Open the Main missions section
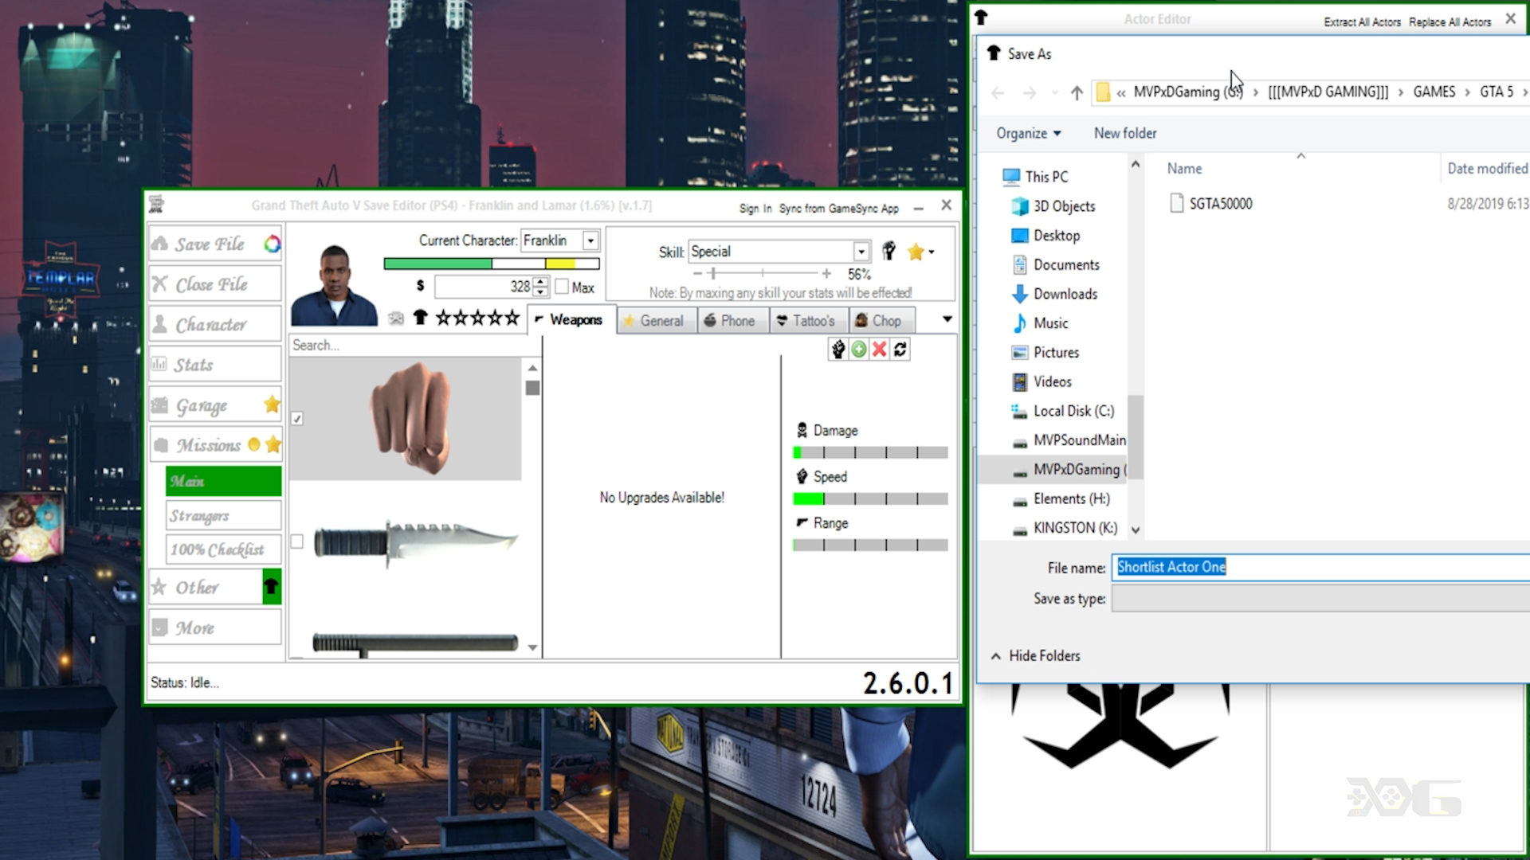 [x=223, y=481]
